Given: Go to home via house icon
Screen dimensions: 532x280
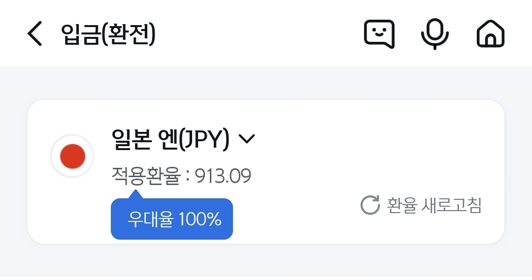Looking at the screenshot, I should [x=491, y=33].
